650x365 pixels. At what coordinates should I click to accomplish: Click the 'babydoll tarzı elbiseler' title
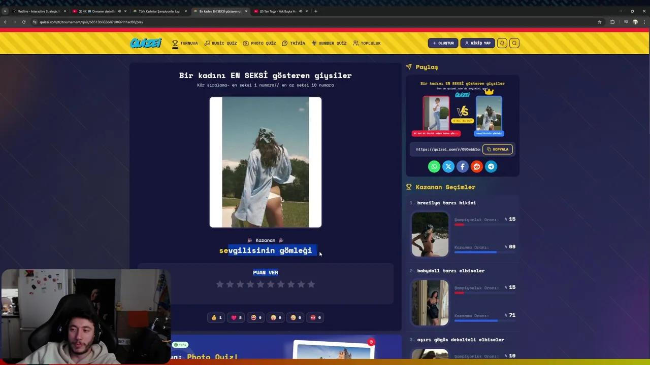coord(450,271)
